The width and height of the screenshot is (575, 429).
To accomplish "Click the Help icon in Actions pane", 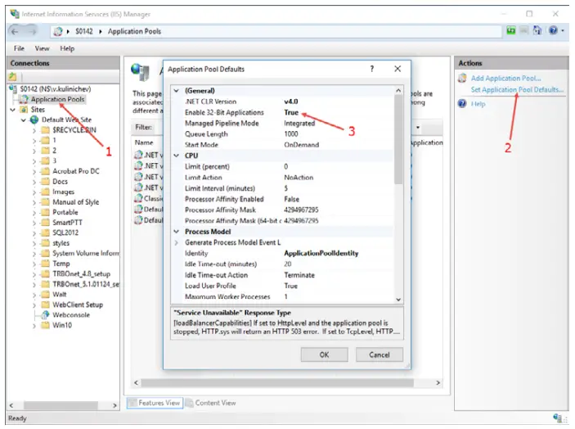I will (462, 104).
